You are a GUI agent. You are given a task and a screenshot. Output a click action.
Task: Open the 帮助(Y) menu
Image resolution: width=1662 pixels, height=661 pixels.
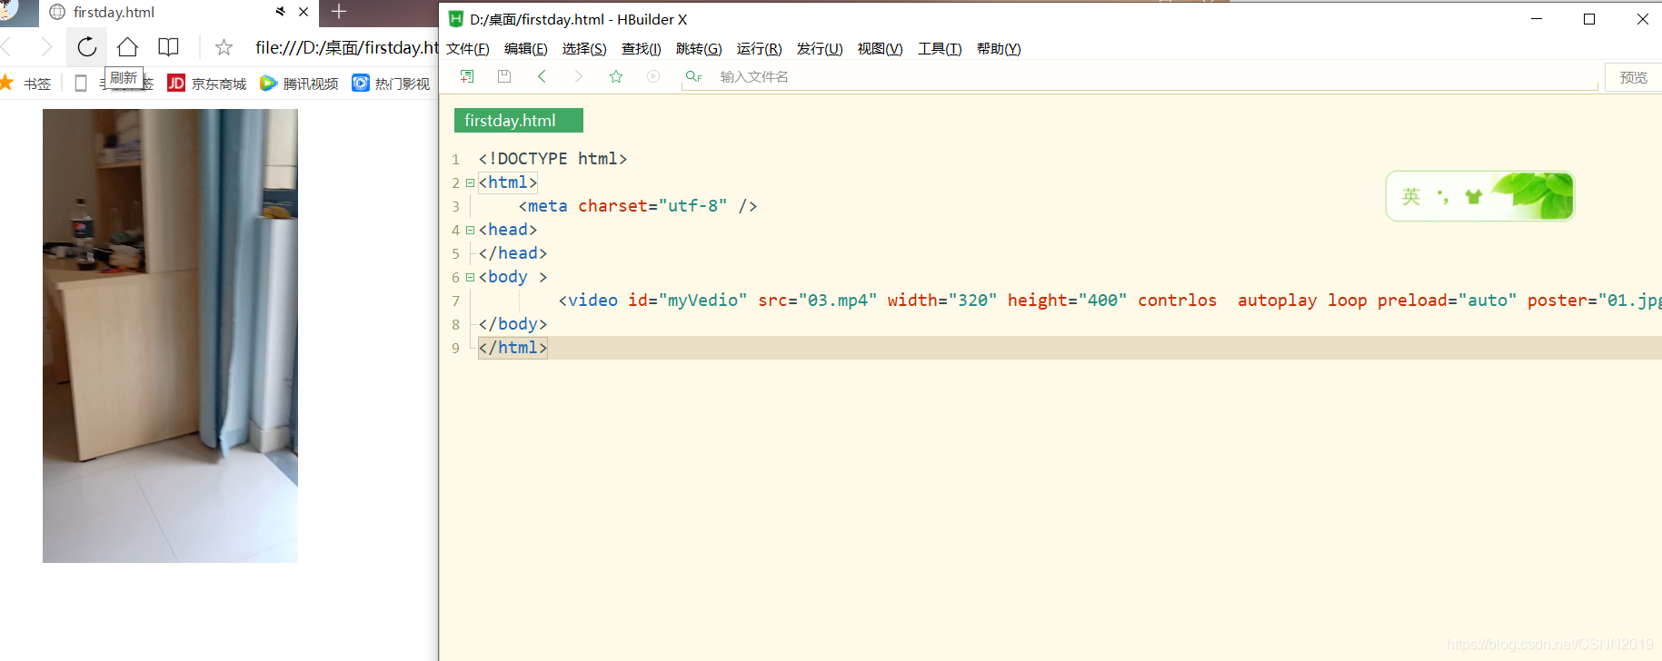[999, 49]
